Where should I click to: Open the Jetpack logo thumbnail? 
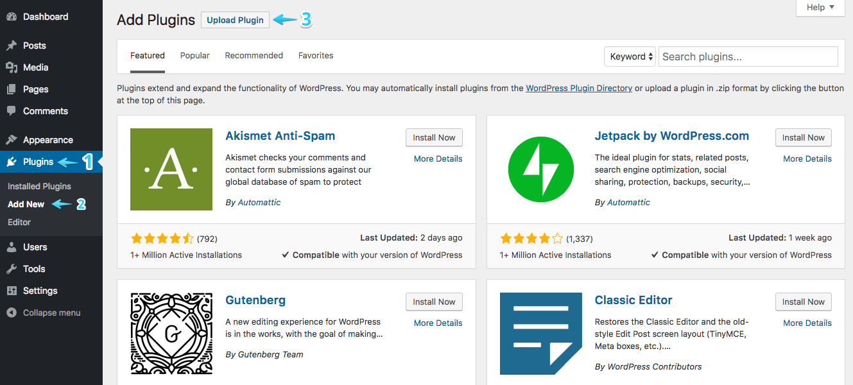541,169
